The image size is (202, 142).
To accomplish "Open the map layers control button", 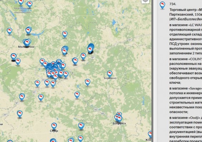I will pos(146,1).
